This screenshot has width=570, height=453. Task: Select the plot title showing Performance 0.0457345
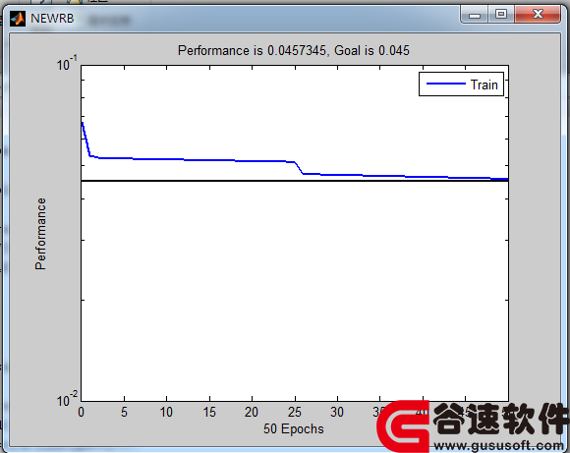tap(294, 50)
